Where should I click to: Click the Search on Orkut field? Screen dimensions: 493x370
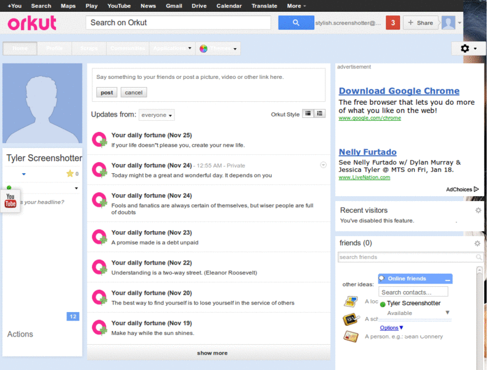point(178,23)
